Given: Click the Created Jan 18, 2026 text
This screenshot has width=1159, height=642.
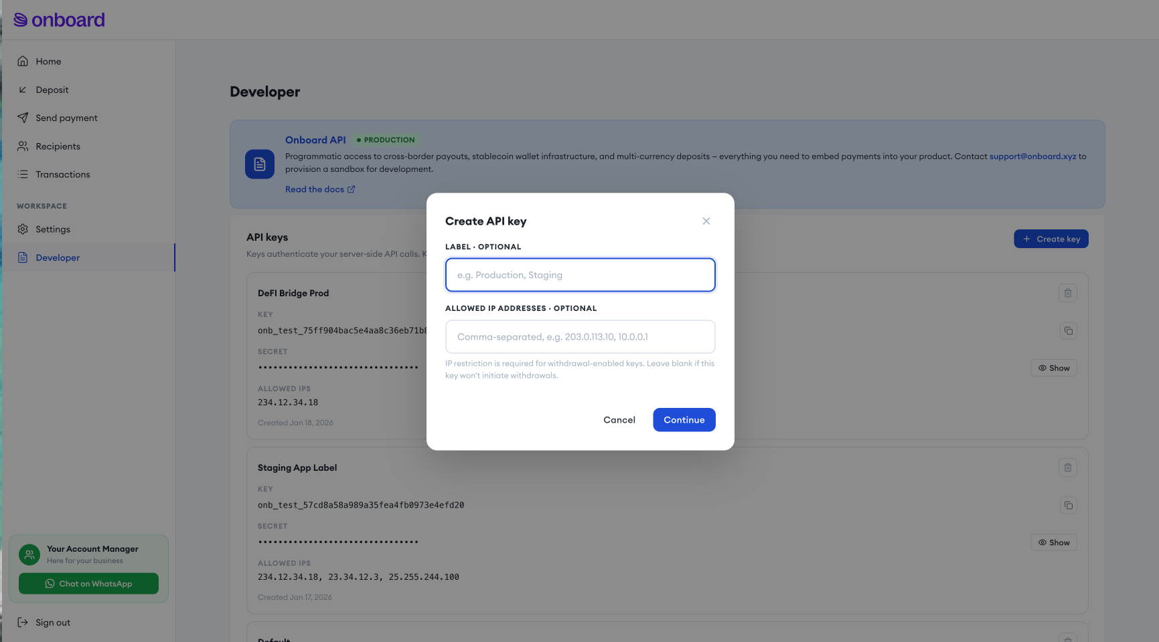Looking at the screenshot, I should (295, 423).
